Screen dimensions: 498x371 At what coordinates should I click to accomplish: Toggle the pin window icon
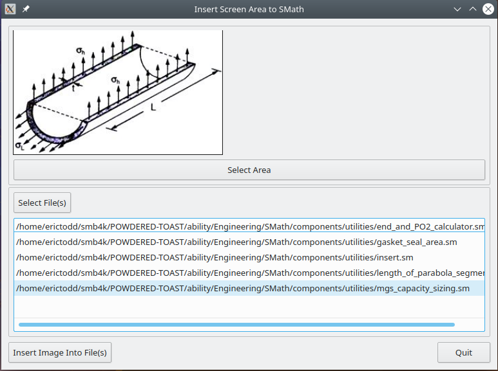point(26,10)
